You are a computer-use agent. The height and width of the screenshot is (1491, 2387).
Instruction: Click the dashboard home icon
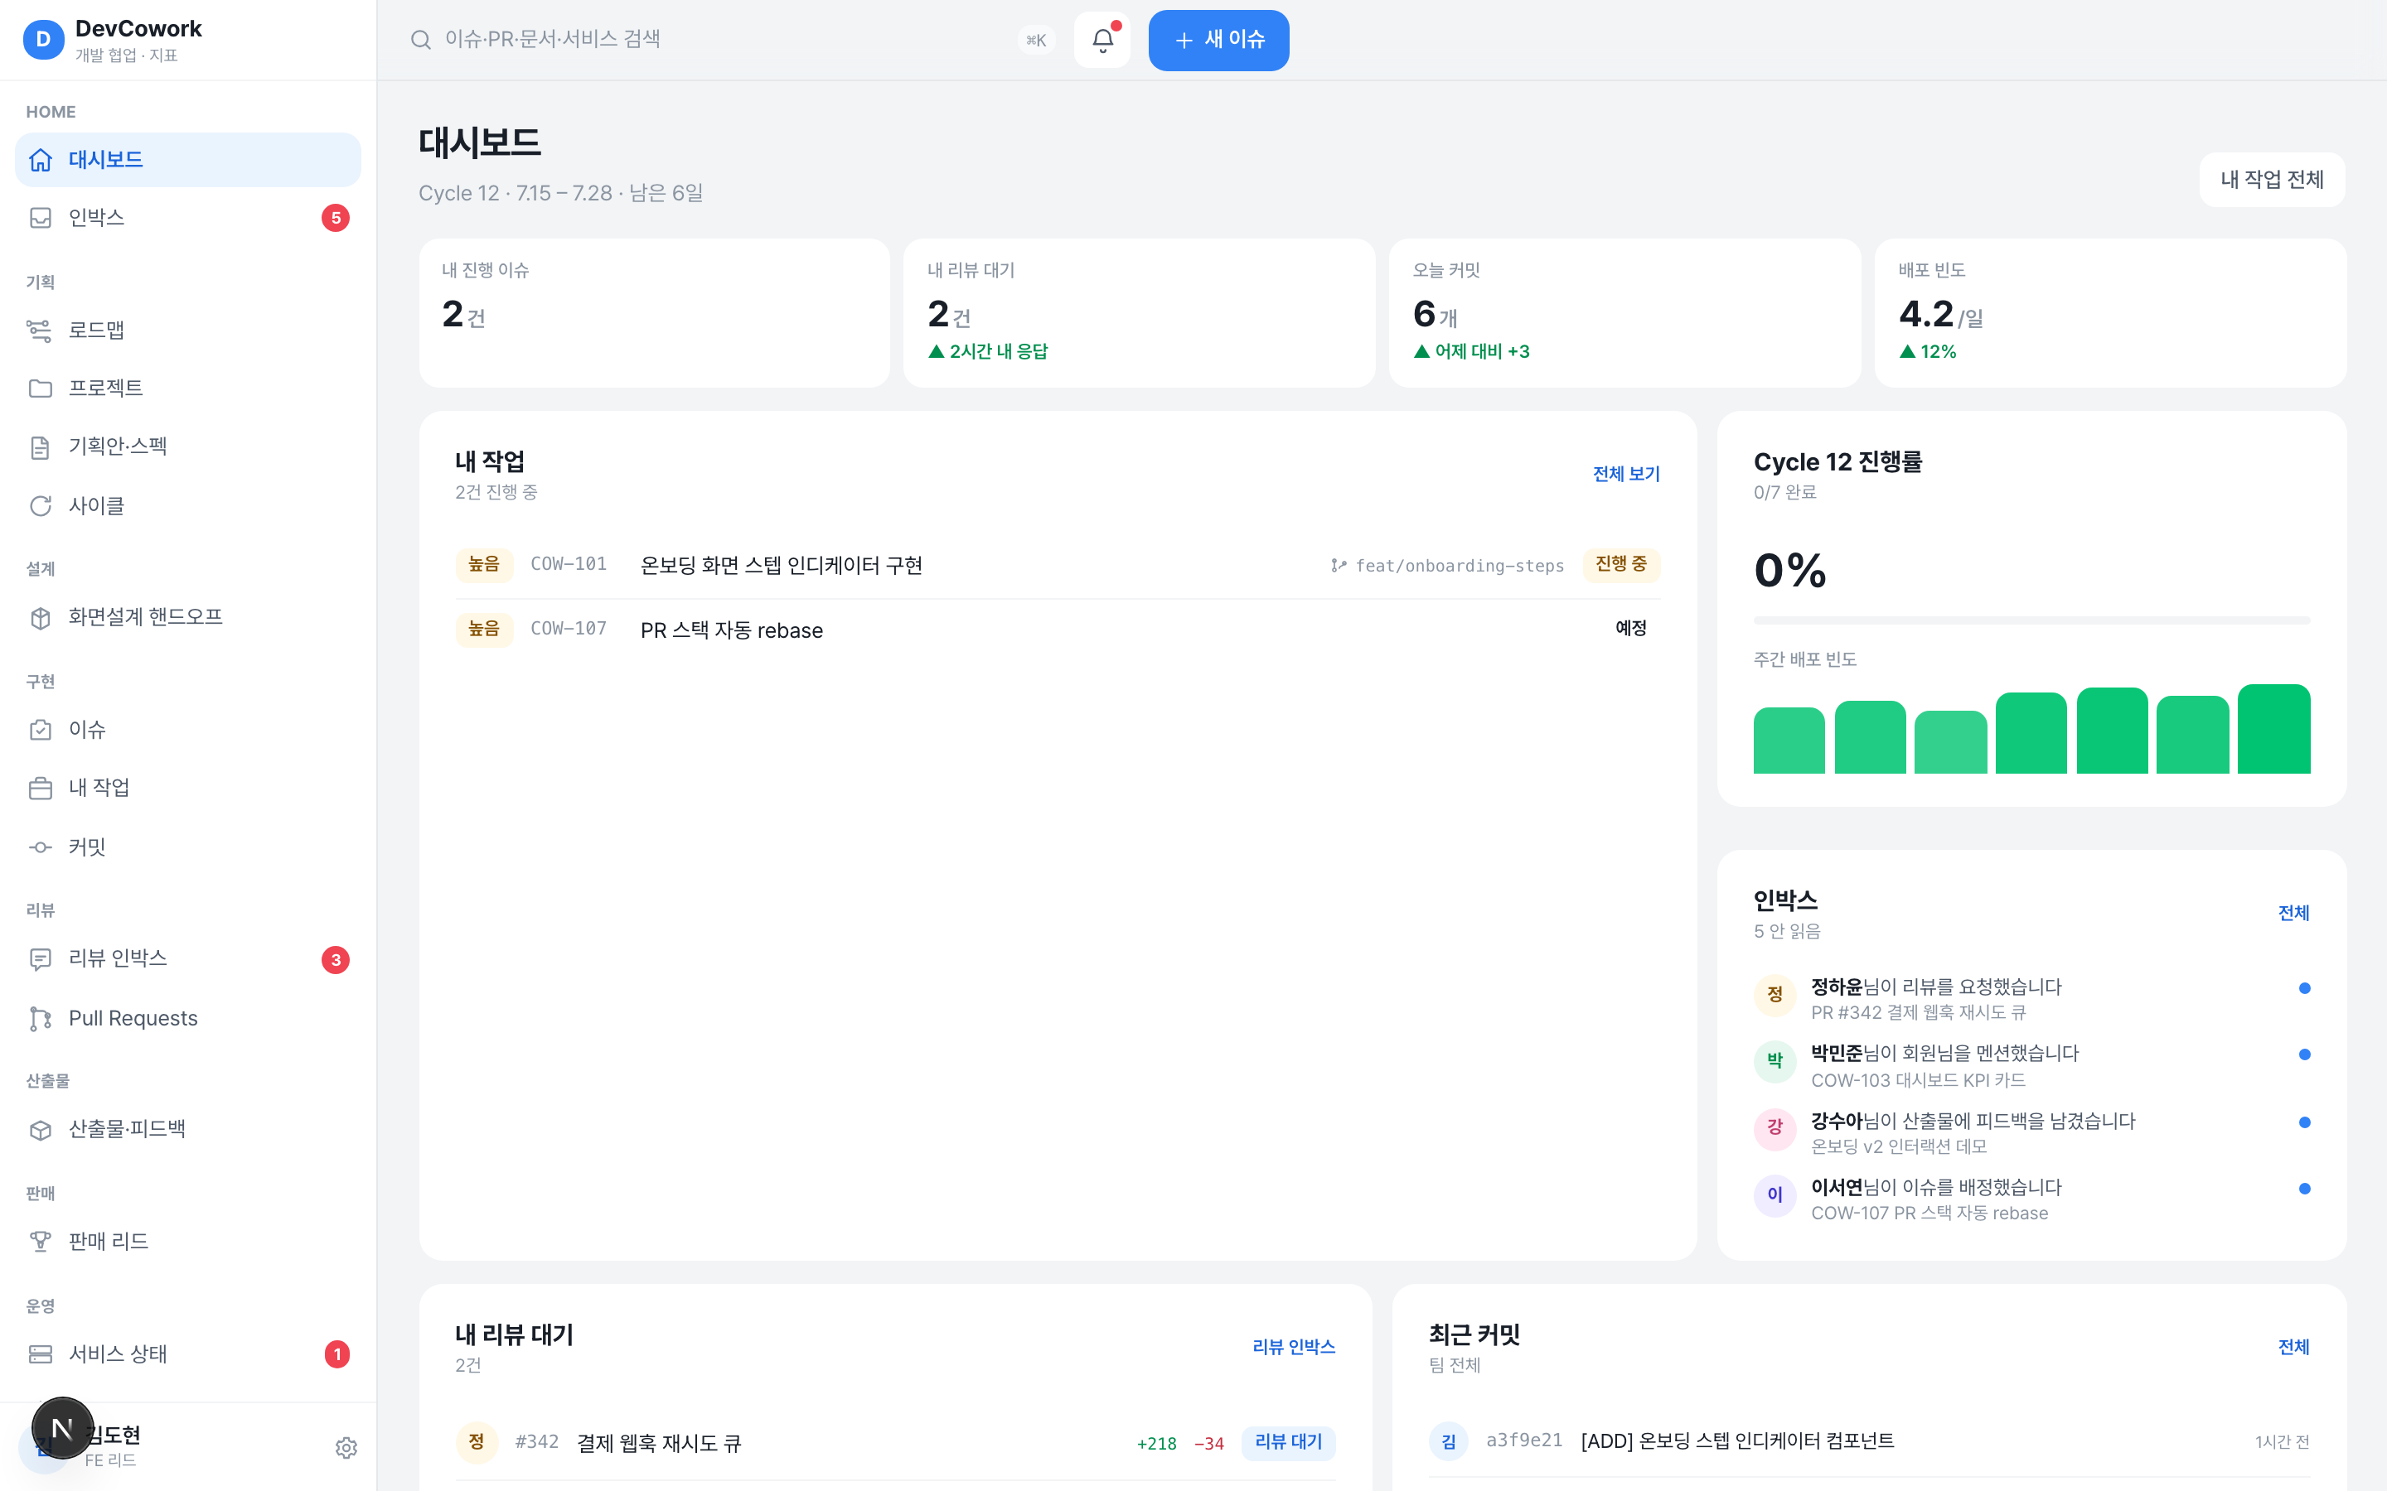(x=41, y=160)
